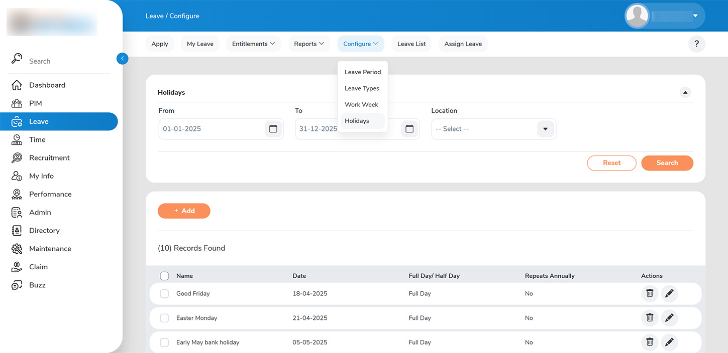Click the help question mark icon
The width and height of the screenshot is (728, 353).
[696, 44]
